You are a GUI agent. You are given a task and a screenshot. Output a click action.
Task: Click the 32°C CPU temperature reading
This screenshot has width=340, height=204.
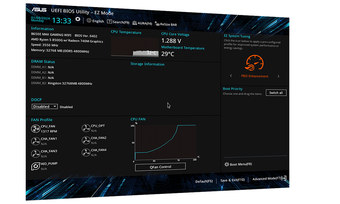(x=151, y=53)
